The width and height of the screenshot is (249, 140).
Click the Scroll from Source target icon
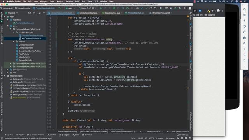[30, 13]
